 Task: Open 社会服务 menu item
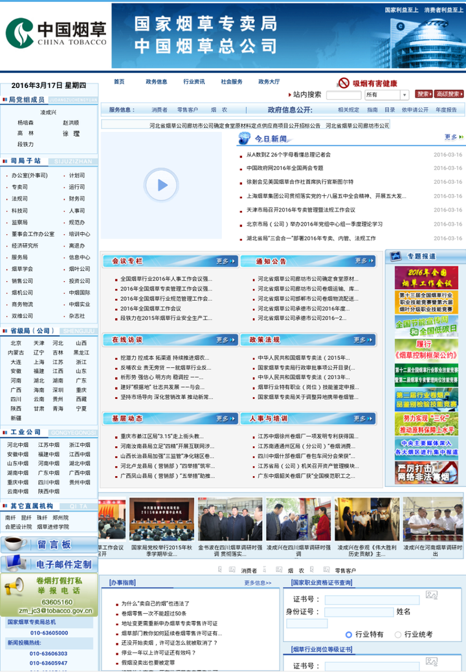232,81
